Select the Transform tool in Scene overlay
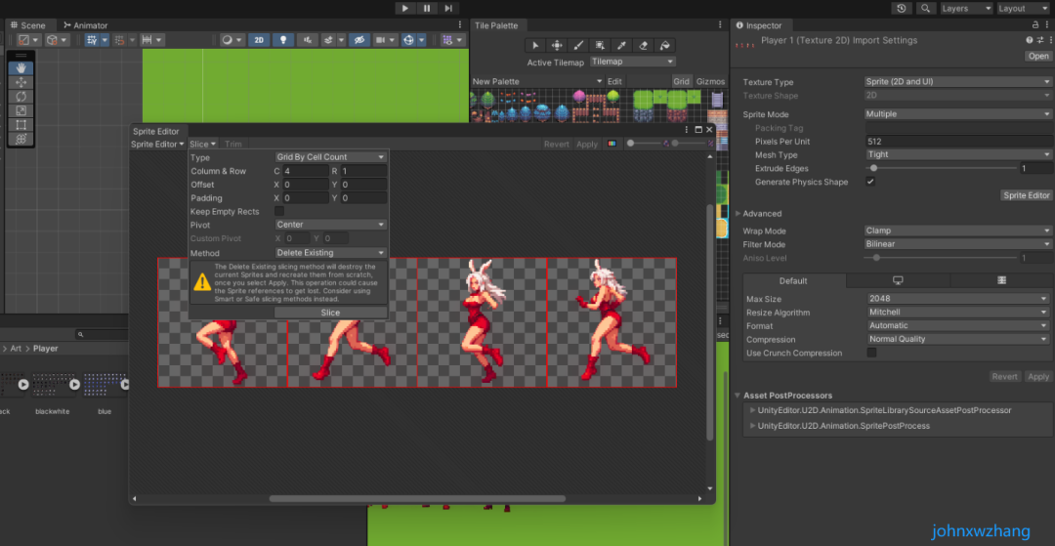Image resolution: width=1055 pixels, height=546 pixels. pos(21,139)
